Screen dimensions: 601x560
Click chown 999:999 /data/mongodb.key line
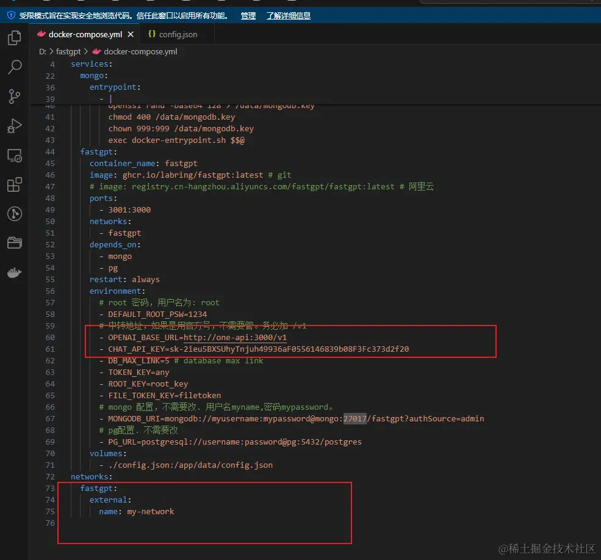[181, 128]
